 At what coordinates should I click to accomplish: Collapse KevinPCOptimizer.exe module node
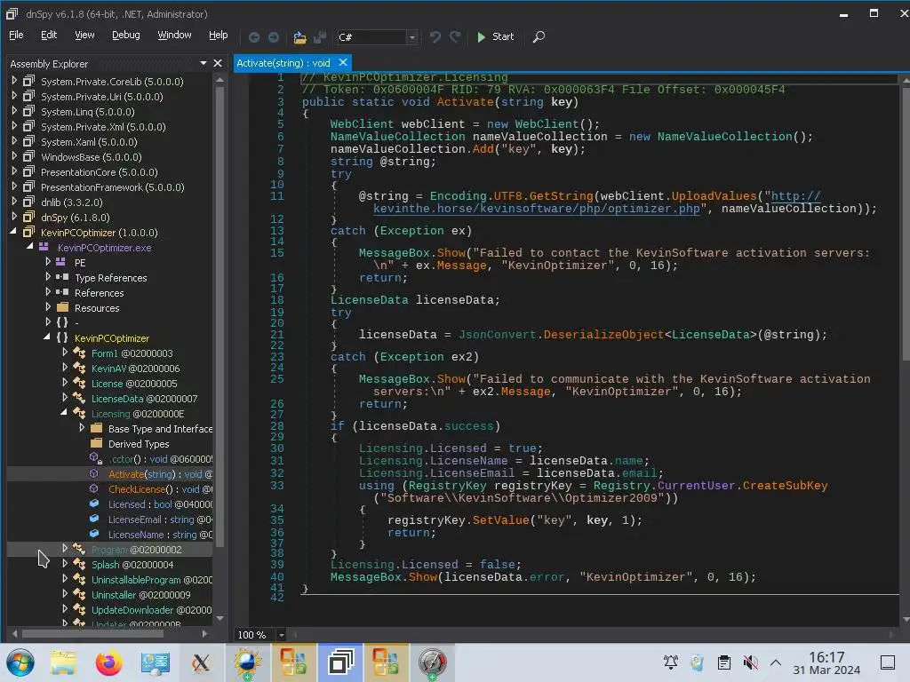click(29, 247)
